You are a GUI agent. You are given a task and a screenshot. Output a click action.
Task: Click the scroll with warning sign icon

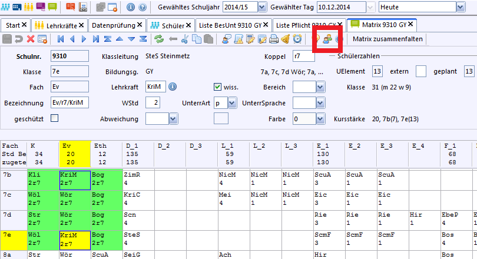coord(238,39)
